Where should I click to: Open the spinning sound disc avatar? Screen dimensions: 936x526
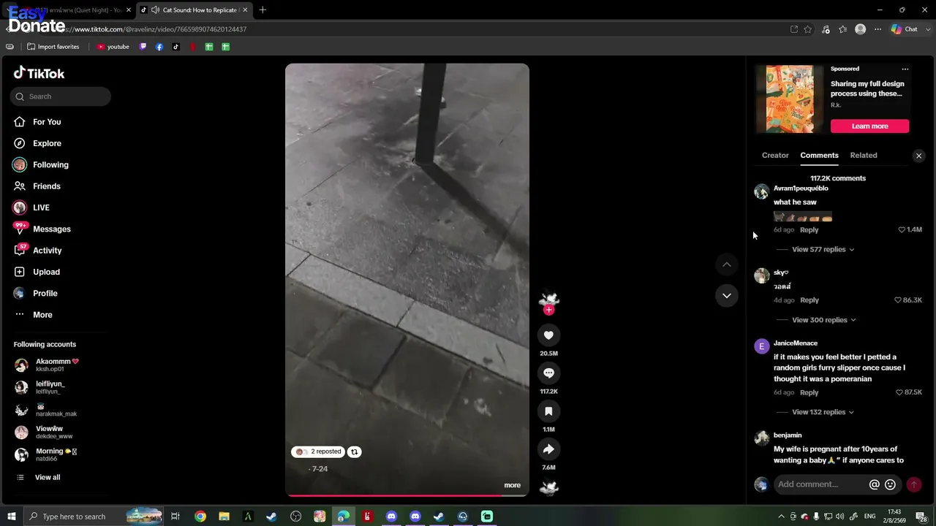pyautogui.click(x=549, y=487)
